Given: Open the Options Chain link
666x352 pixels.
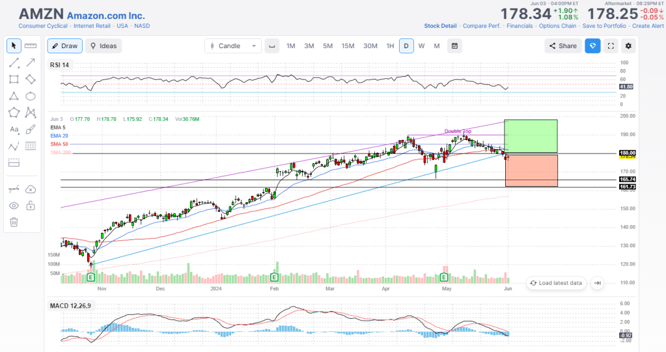Looking at the screenshot, I should 558,26.
